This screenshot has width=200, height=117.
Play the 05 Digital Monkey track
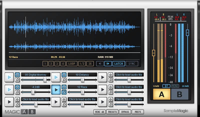(x=9, y=77)
